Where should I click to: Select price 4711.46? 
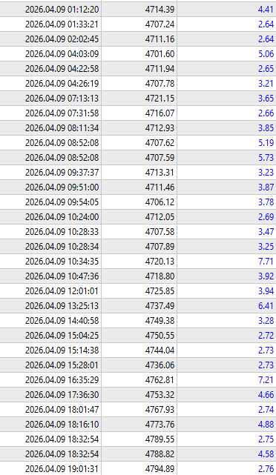click(x=160, y=187)
